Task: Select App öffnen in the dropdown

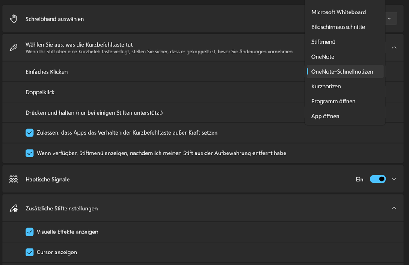Action: 325,116
